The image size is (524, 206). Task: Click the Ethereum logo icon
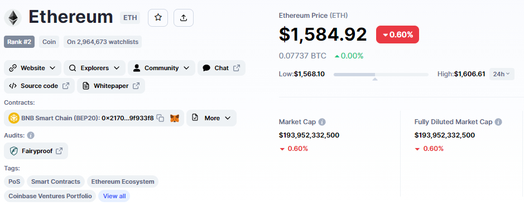(x=13, y=18)
